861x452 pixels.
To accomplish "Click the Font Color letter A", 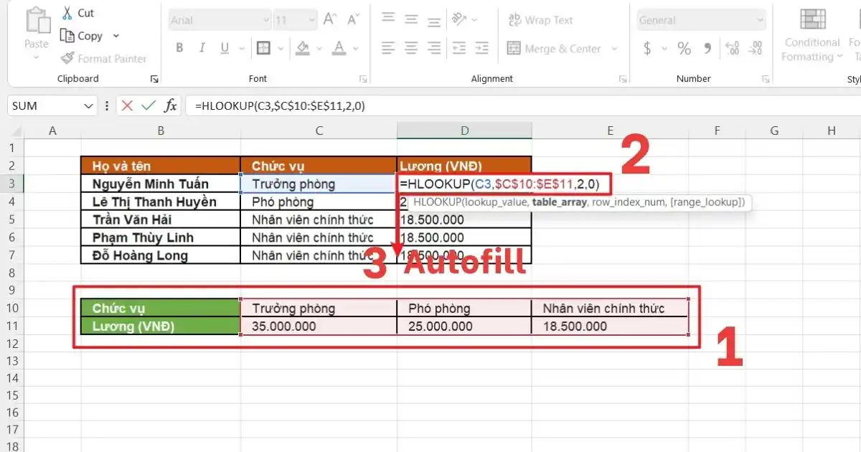I will (x=338, y=48).
